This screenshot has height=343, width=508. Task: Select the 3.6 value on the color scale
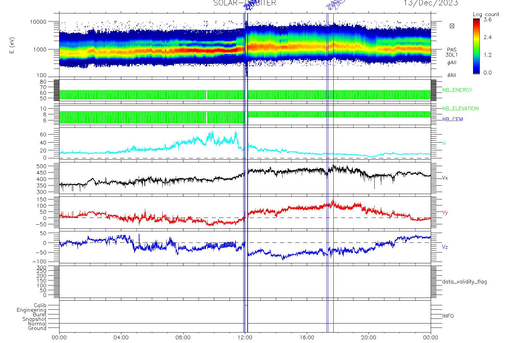tap(488, 20)
